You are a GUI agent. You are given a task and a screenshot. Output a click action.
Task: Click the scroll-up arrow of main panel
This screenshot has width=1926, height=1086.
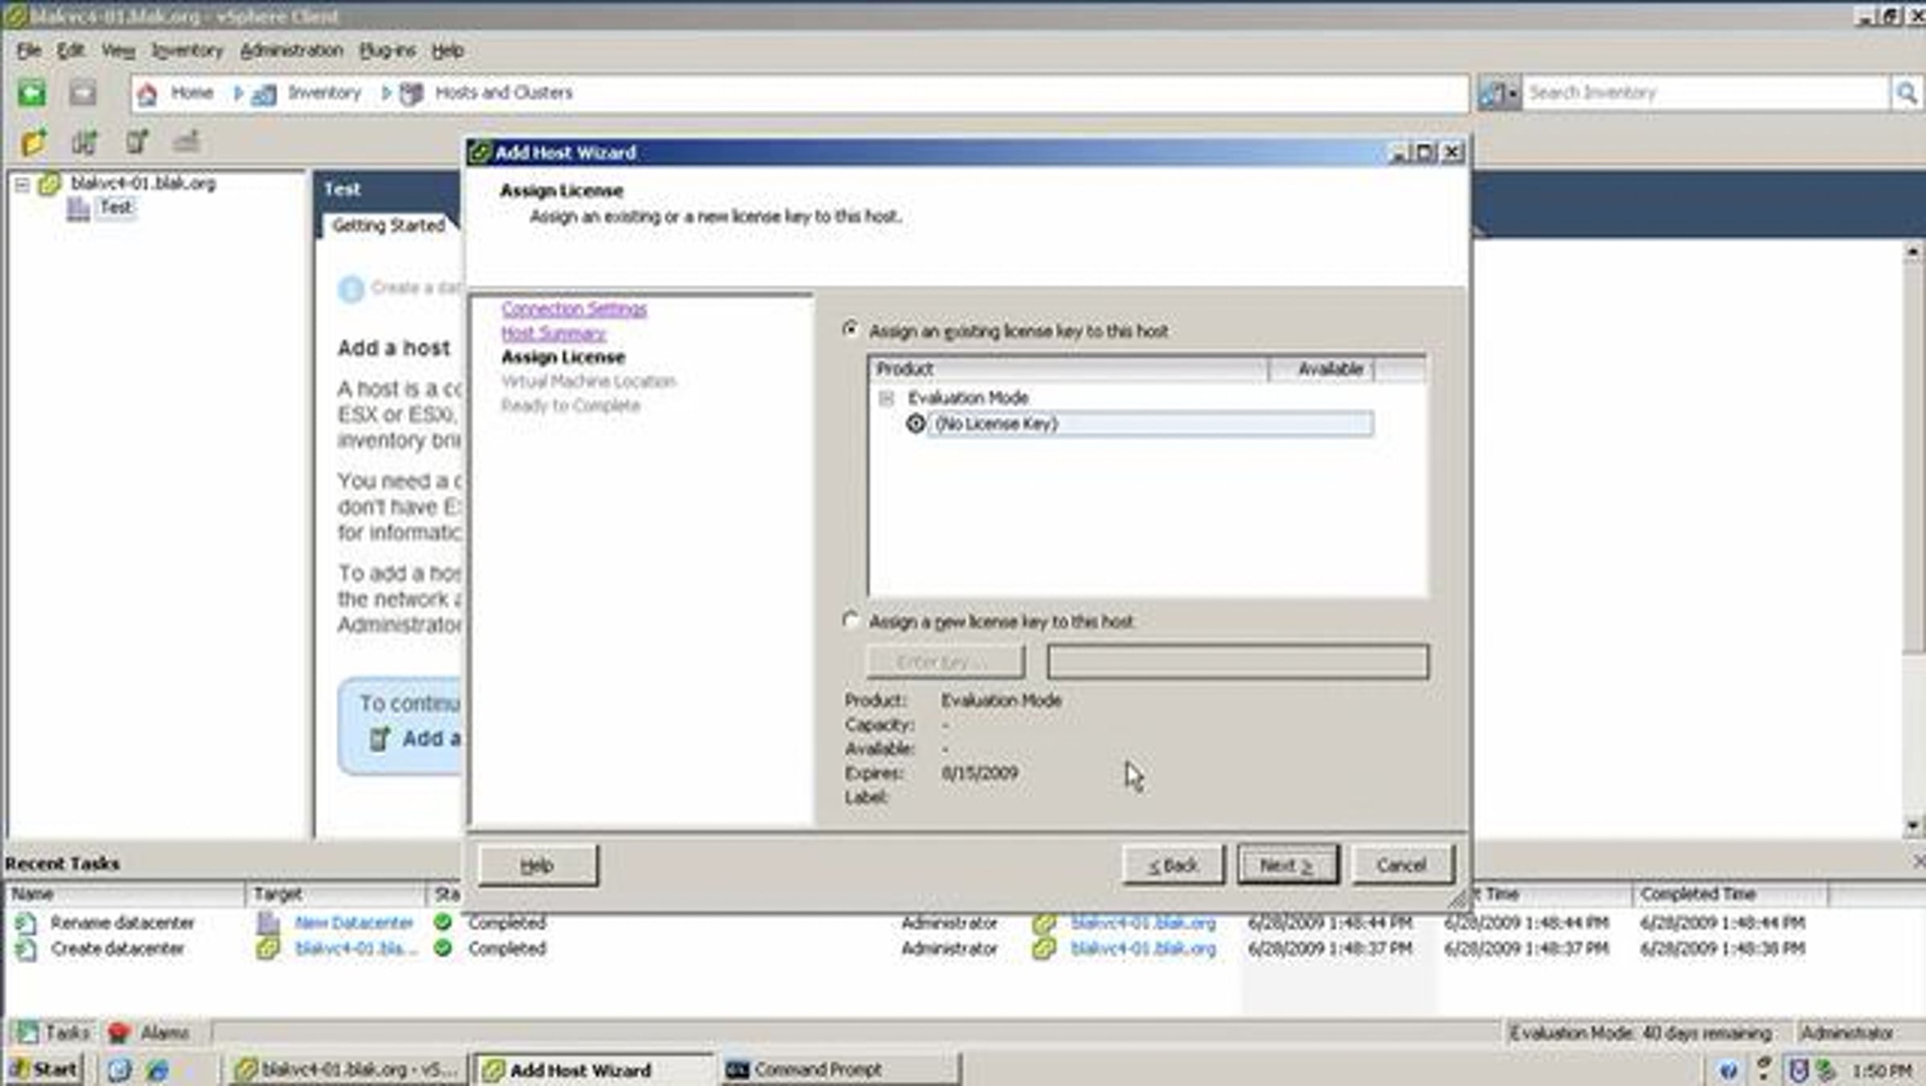tap(1913, 252)
